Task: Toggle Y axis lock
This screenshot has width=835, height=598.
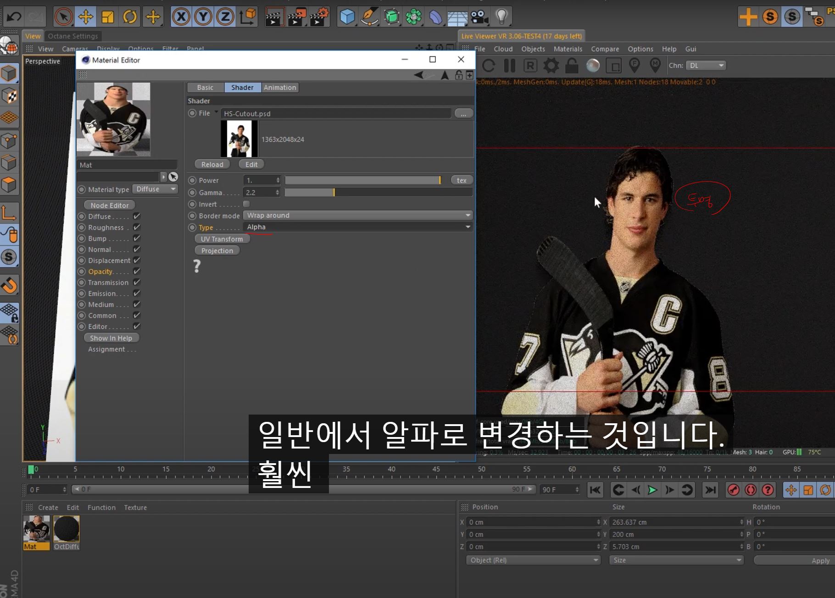Action: coord(203,17)
